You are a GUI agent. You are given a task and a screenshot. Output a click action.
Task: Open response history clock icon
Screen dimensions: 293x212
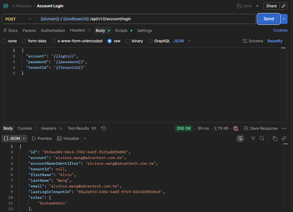(x=103, y=128)
